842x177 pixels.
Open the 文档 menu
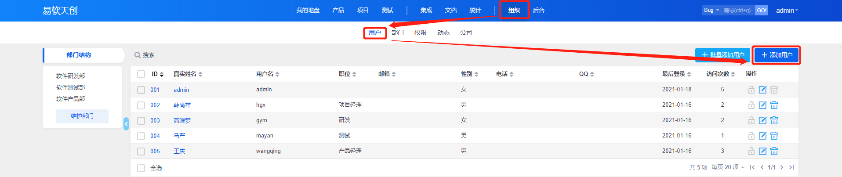[451, 11]
